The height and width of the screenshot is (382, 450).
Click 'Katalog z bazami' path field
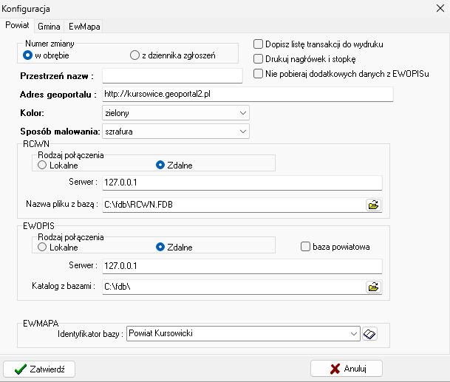pos(234,287)
